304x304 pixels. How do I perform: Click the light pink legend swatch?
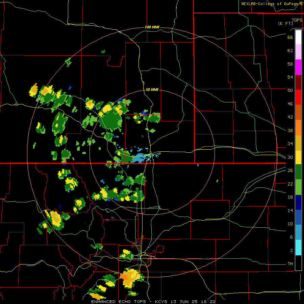(x=298, y=52)
